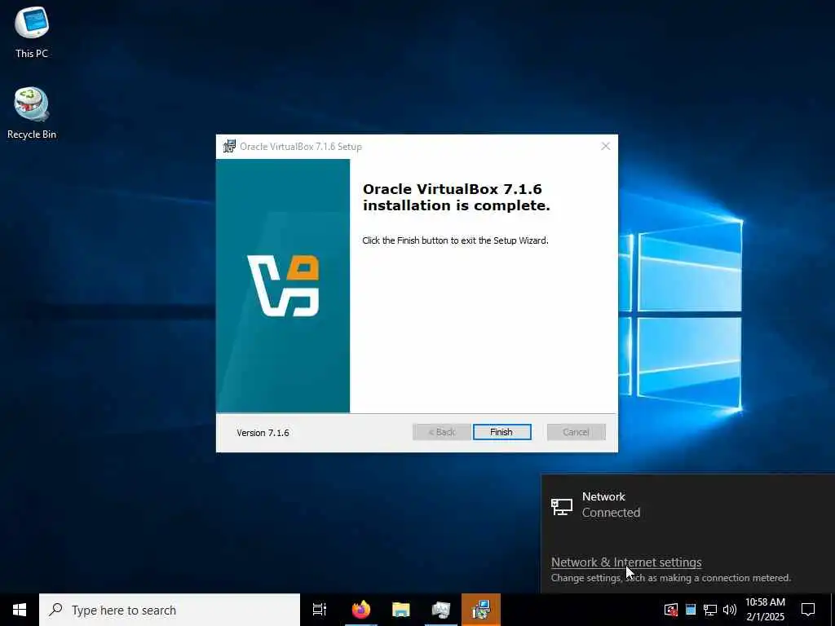Click the blue window icon in system tray
Screen dimensions: 835x626
pos(691,610)
